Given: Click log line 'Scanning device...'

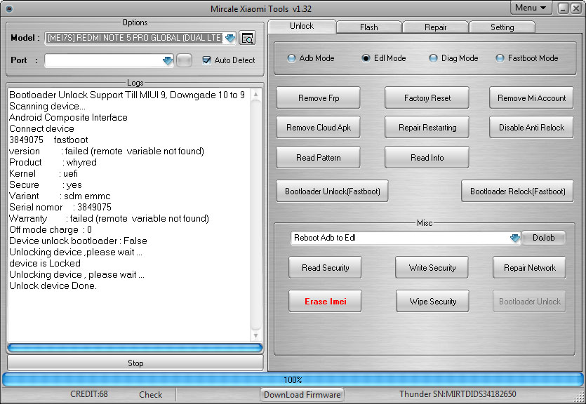Looking at the screenshot, I should pyautogui.click(x=47, y=107).
